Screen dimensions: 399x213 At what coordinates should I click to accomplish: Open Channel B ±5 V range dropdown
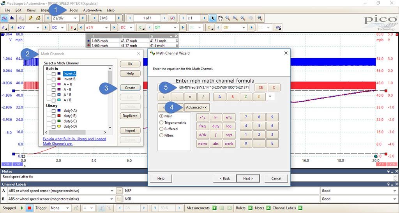[x=107, y=27]
